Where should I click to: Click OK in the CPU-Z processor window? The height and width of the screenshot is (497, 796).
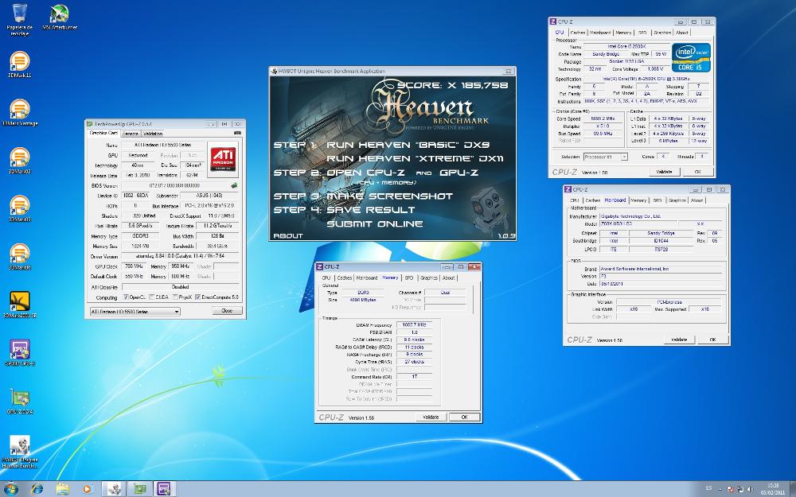(x=697, y=172)
